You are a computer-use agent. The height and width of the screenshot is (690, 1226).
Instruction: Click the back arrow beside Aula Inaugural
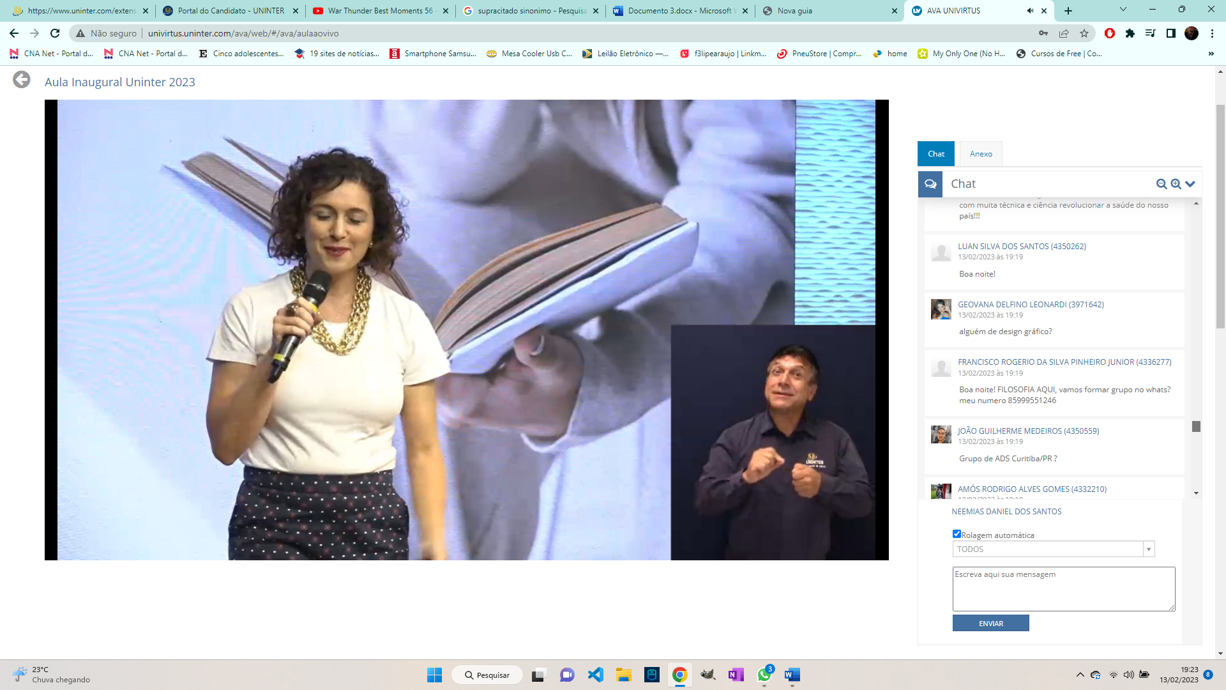[x=22, y=80]
